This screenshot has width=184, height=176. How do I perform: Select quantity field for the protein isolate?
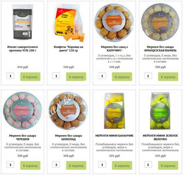pos(10,76)
